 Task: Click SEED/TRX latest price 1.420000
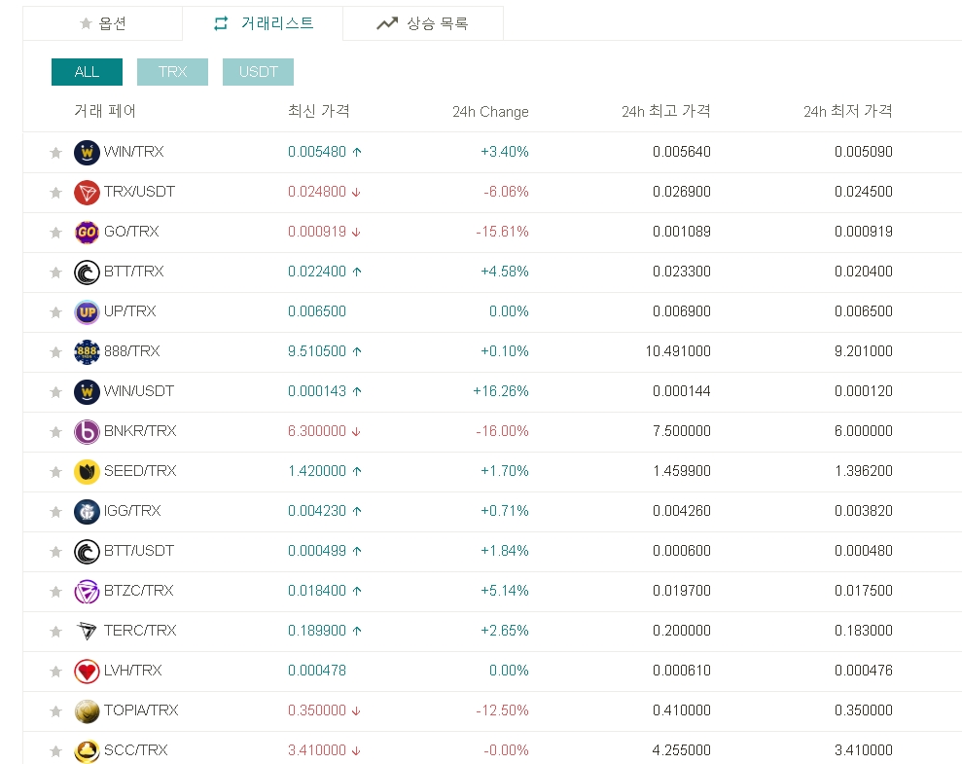[x=317, y=471]
